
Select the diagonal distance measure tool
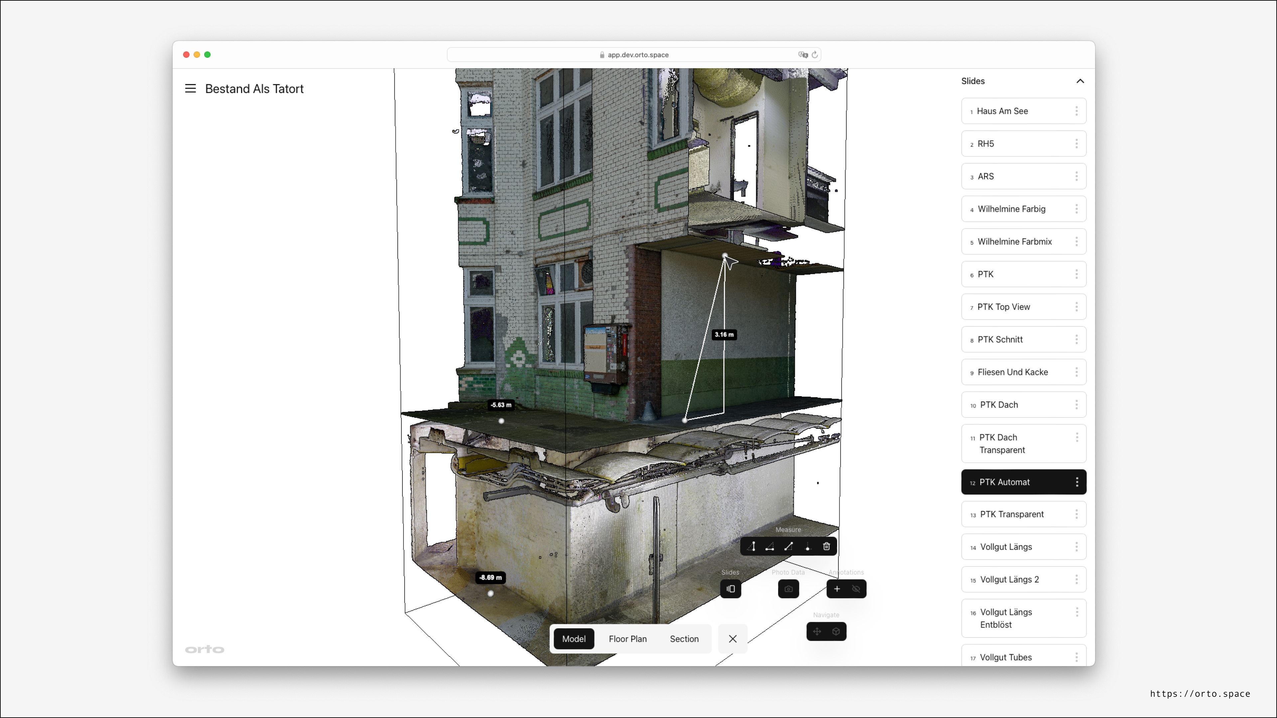click(789, 546)
